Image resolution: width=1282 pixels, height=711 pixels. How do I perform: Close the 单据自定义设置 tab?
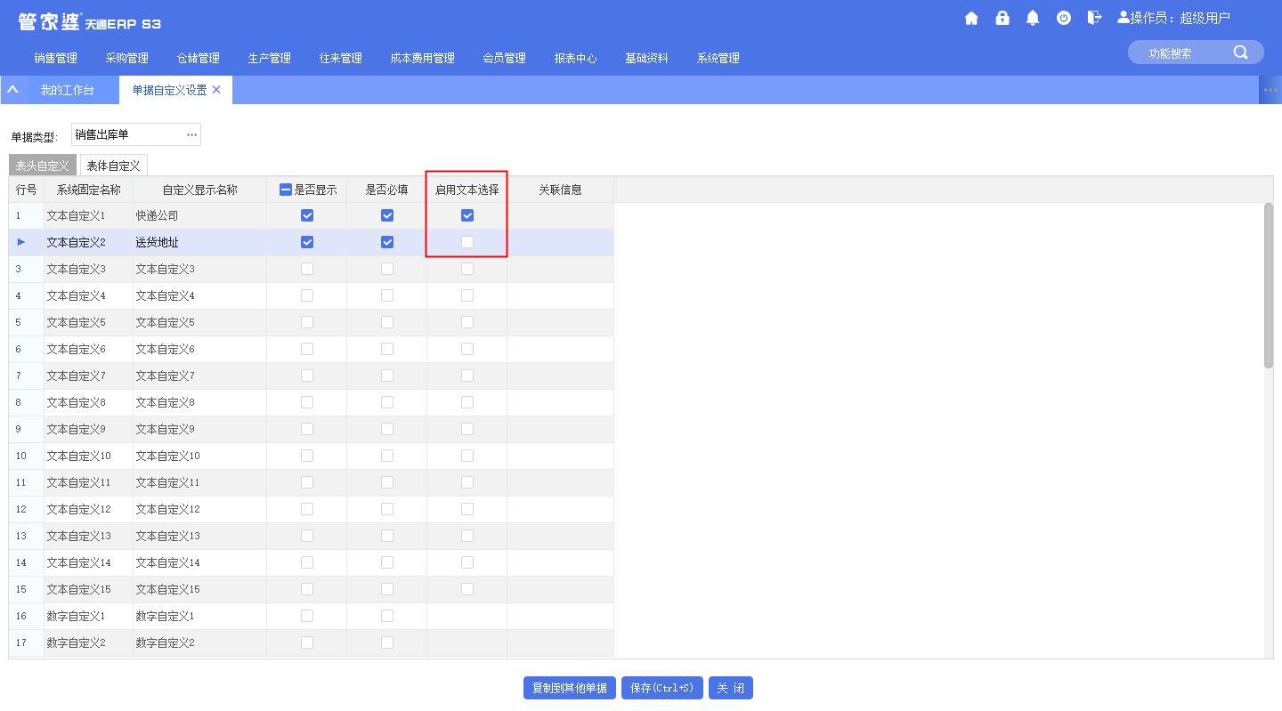coord(216,90)
